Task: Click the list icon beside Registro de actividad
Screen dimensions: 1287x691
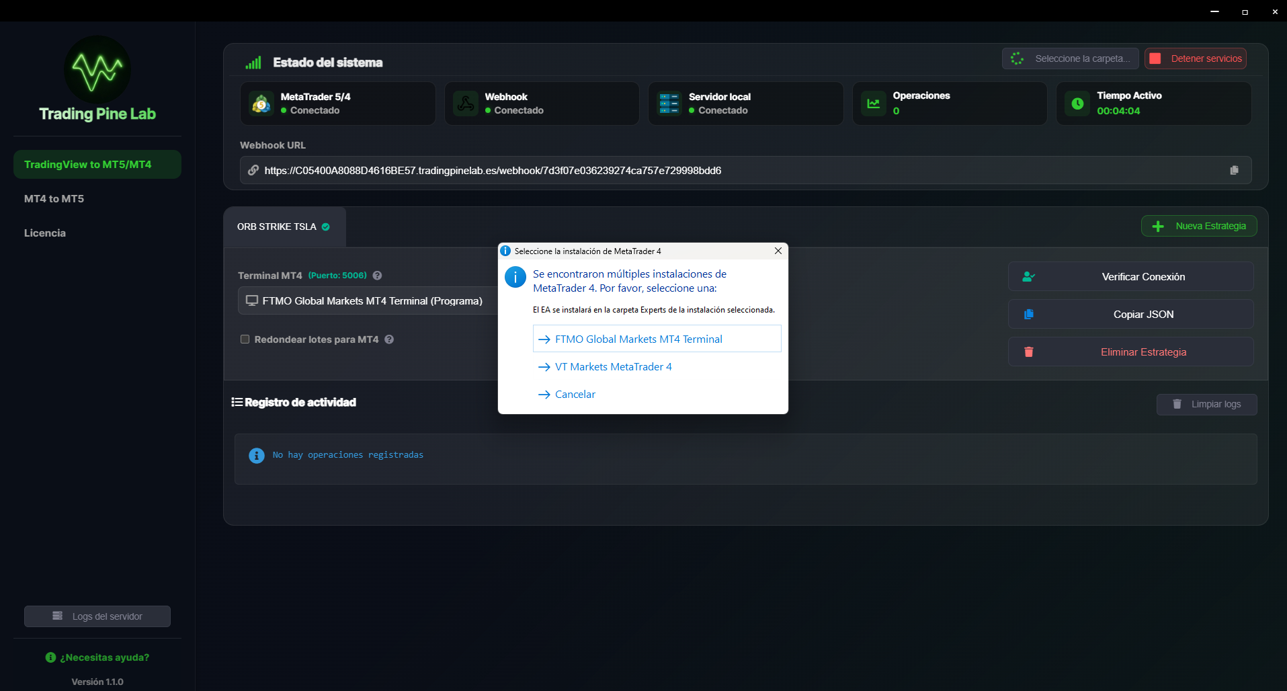Action: [x=237, y=402]
